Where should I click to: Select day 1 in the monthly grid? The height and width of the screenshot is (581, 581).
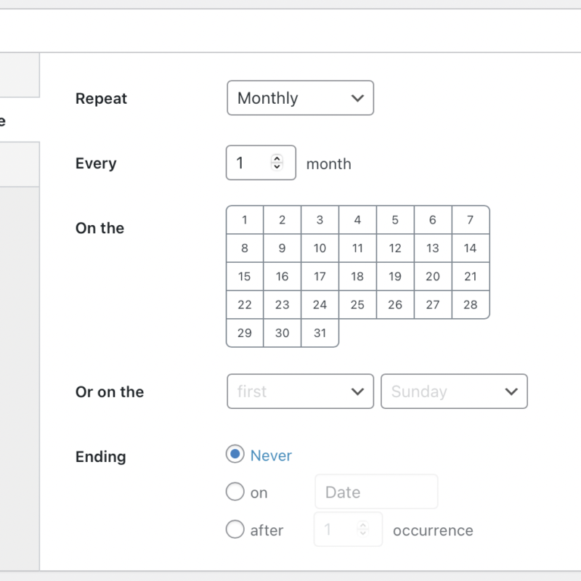244,219
